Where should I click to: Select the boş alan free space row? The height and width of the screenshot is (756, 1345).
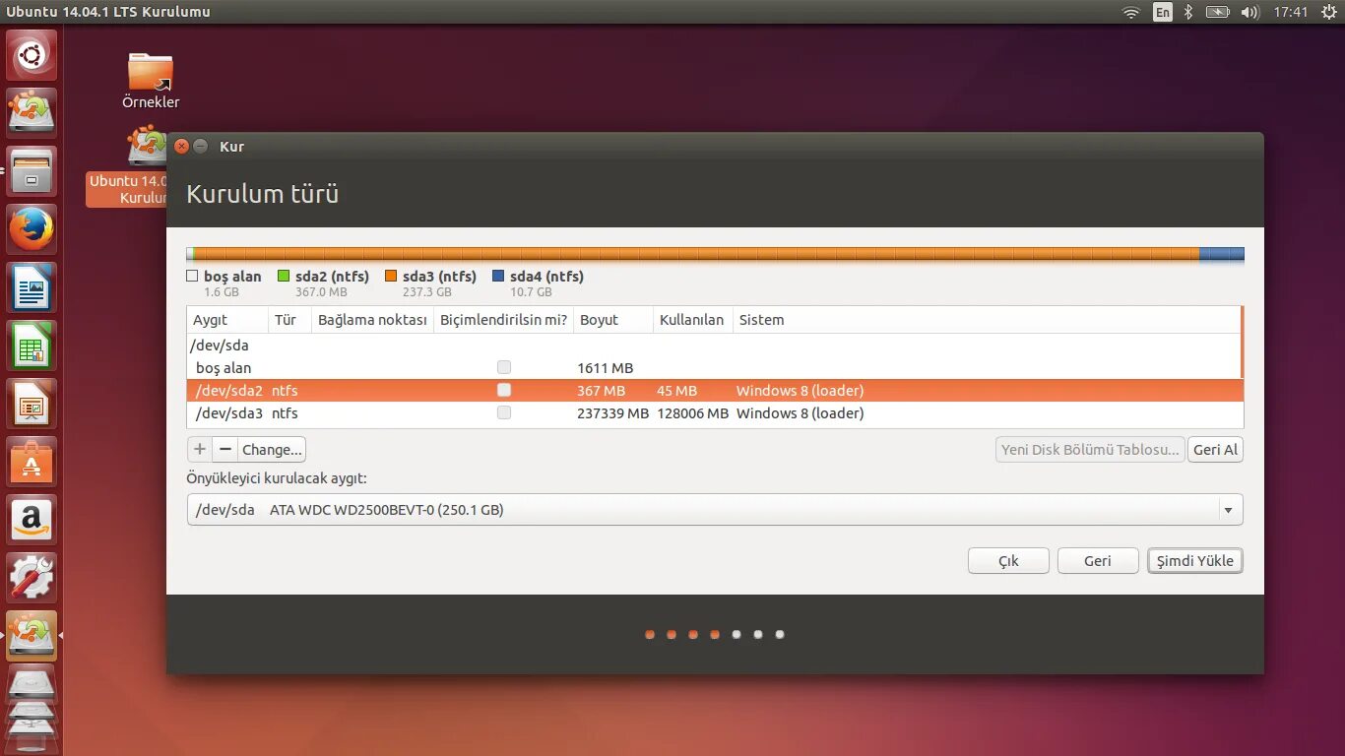pyautogui.click(x=715, y=368)
